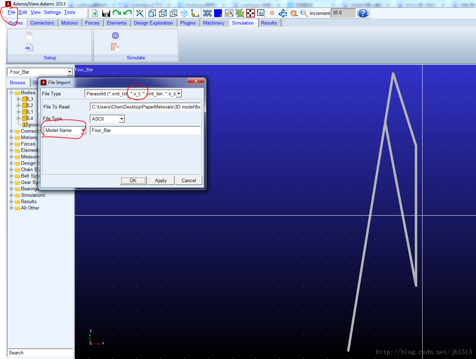
Task: Click the fit-all four arrows icon
Action: tap(250, 14)
